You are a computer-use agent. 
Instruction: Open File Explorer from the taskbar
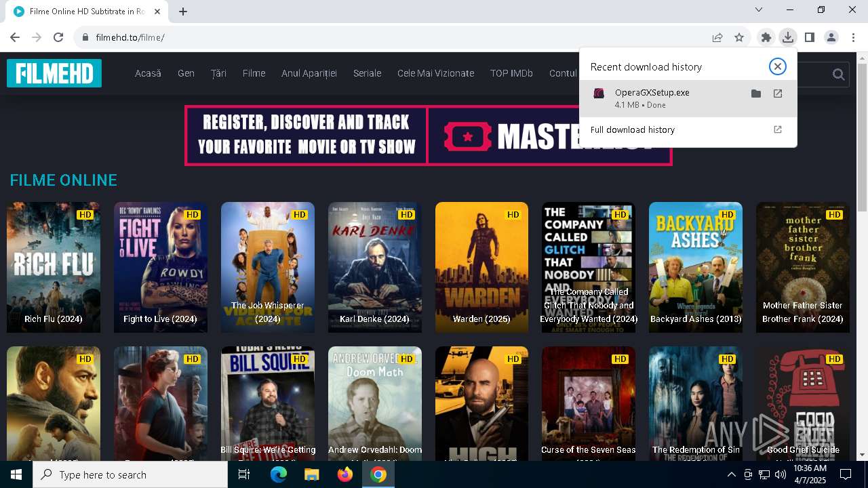coord(311,474)
